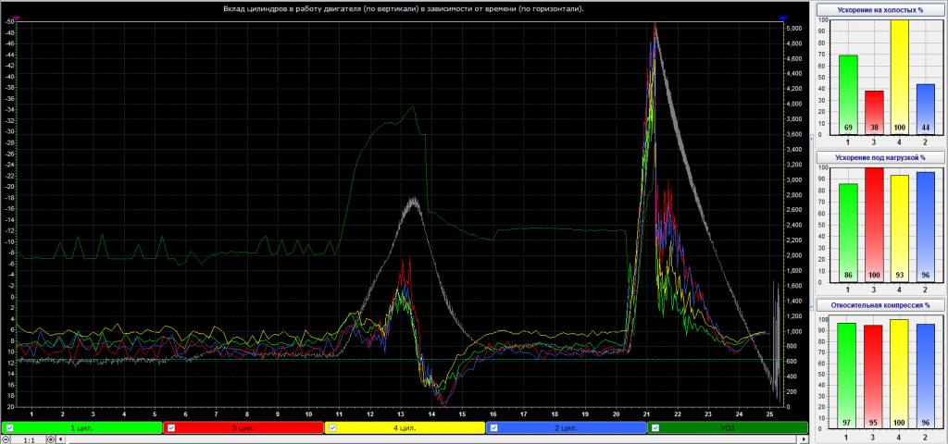Click the Ускорение на холостых % header
This screenshot has width=948, height=444.
[879, 10]
